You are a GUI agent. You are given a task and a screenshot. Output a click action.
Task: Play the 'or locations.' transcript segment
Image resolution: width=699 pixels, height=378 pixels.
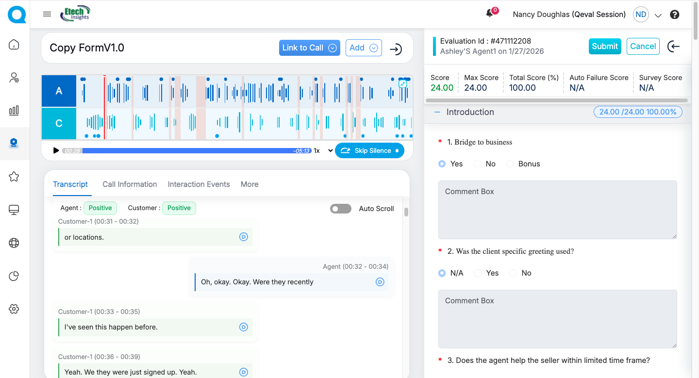point(244,237)
